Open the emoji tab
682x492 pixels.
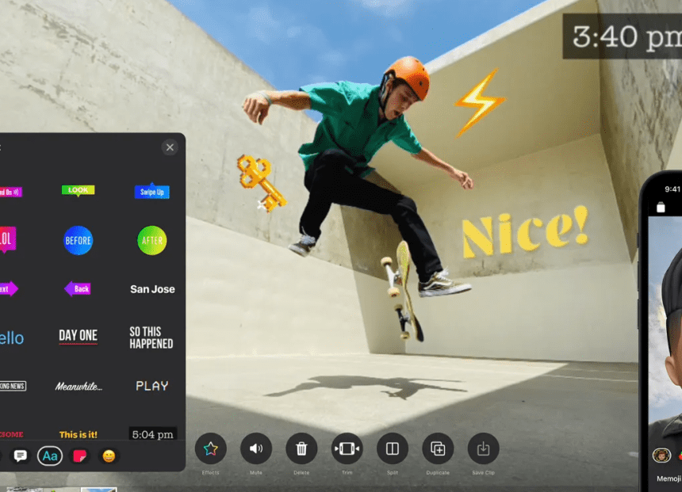pyautogui.click(x=109, y=456)
